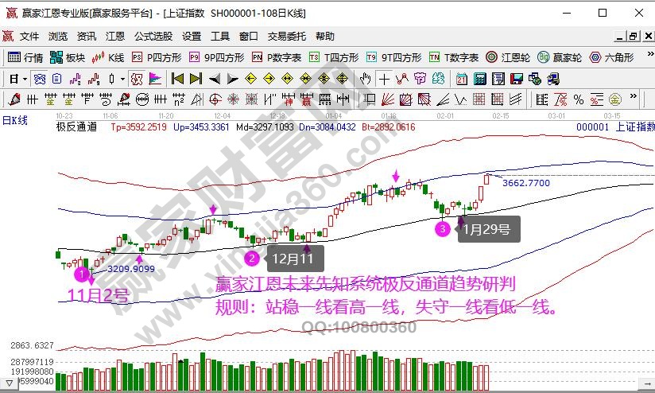The image size is (655, 393).
Task: Expand the 日 period dropdown arrow
Action: [x=25, y=79]
